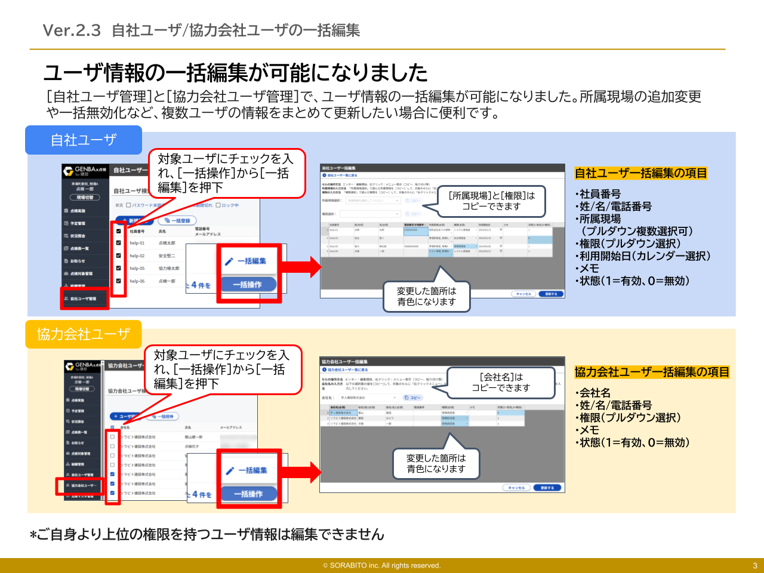Viewport: 764px width, 573px height.
Task: Click the 現場切替 button in upper sidebar
Action: [x=85, y=198]
